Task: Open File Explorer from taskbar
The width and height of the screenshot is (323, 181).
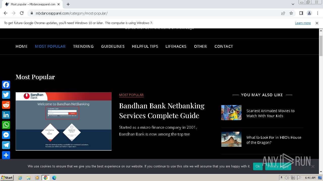Action: (29, 178)
